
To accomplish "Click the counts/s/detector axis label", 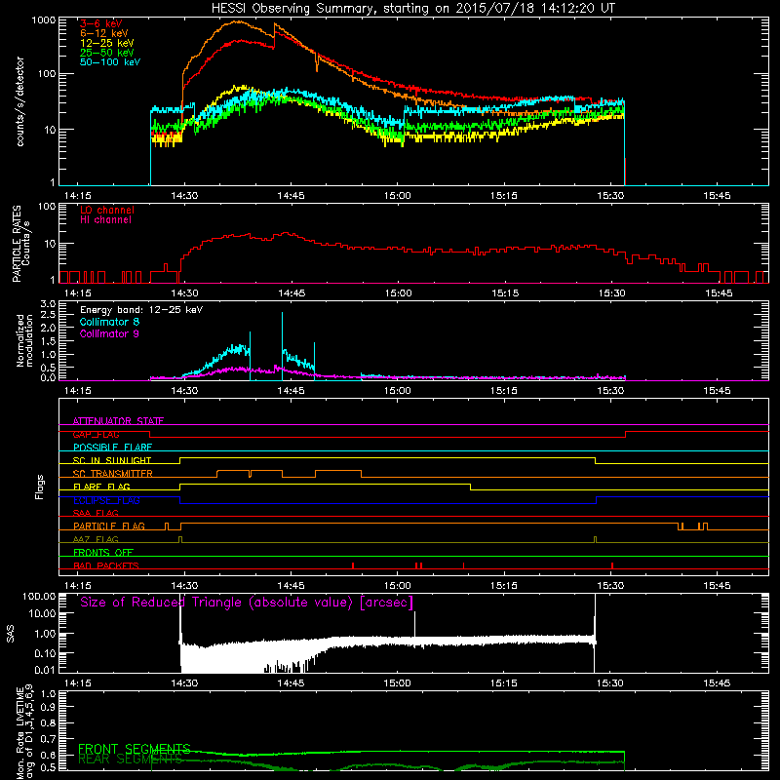I will click(20, 101).
